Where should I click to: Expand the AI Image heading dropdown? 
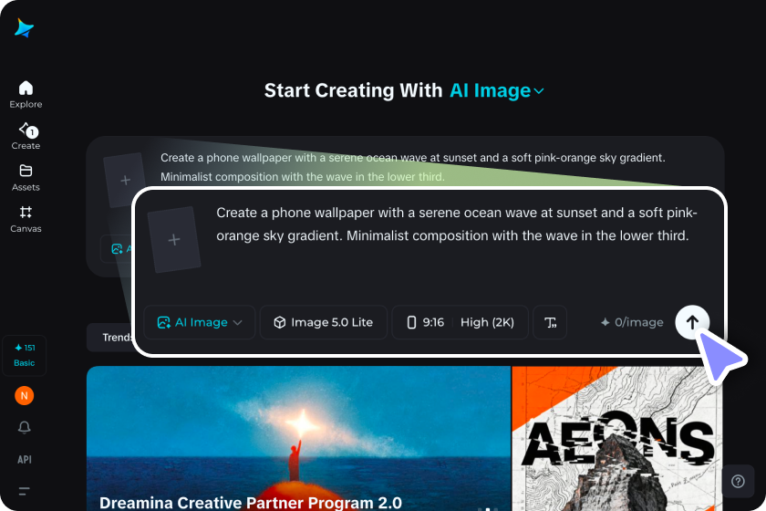tap(496, 90)
